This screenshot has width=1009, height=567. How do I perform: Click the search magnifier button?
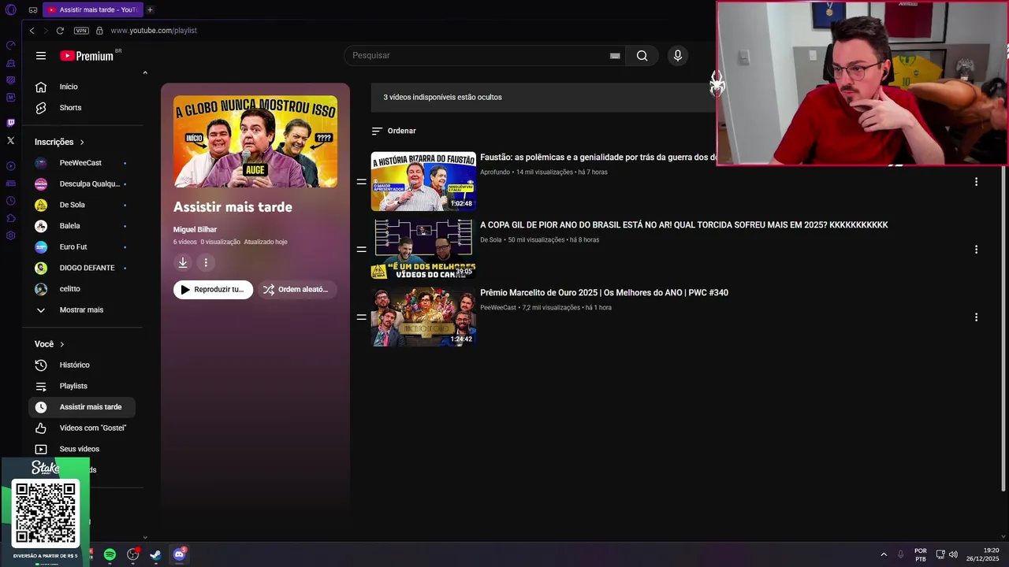[642, 56]
